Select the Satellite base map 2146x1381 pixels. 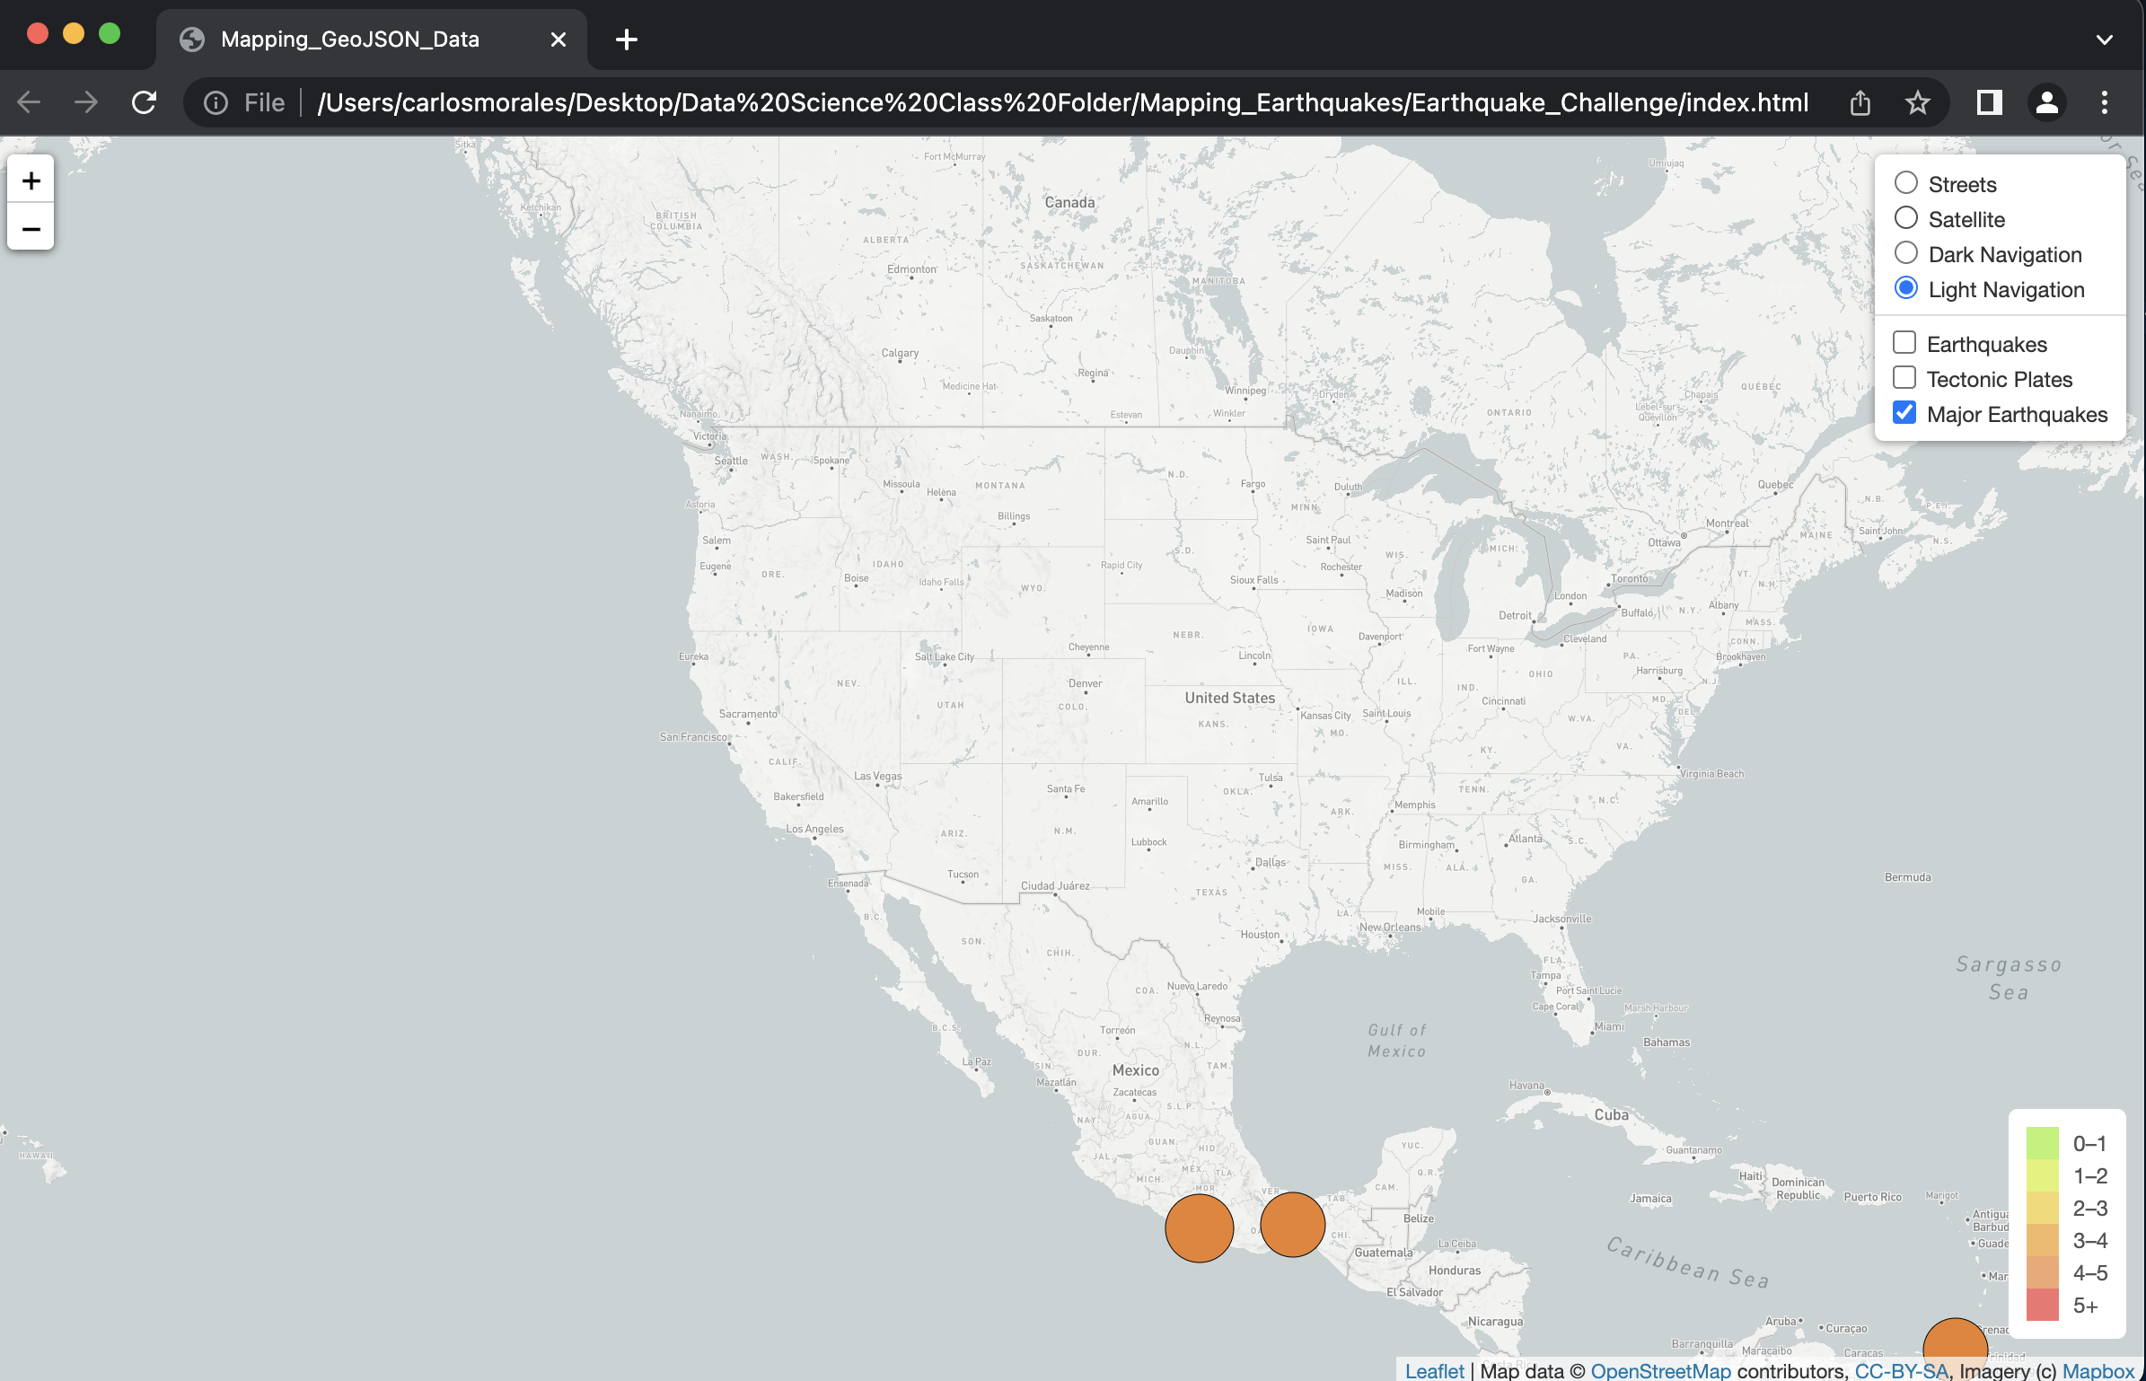[1907, 217]
